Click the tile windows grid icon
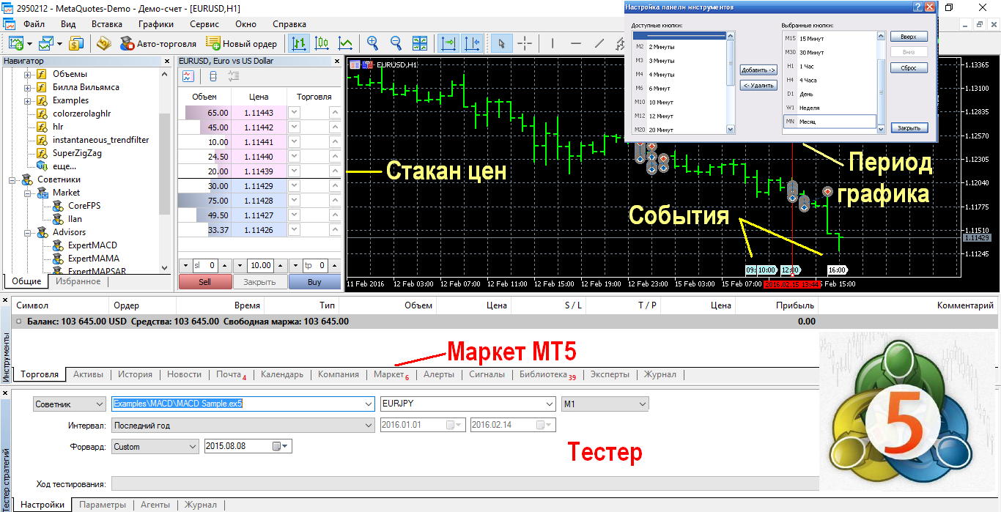 [420, 43]
